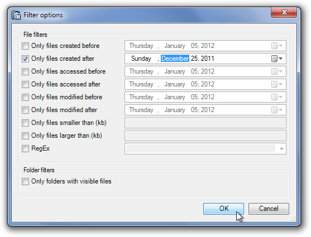Enable Only files modified before filter
This screenshot has width=311, height=237.
tap(25, 97)
